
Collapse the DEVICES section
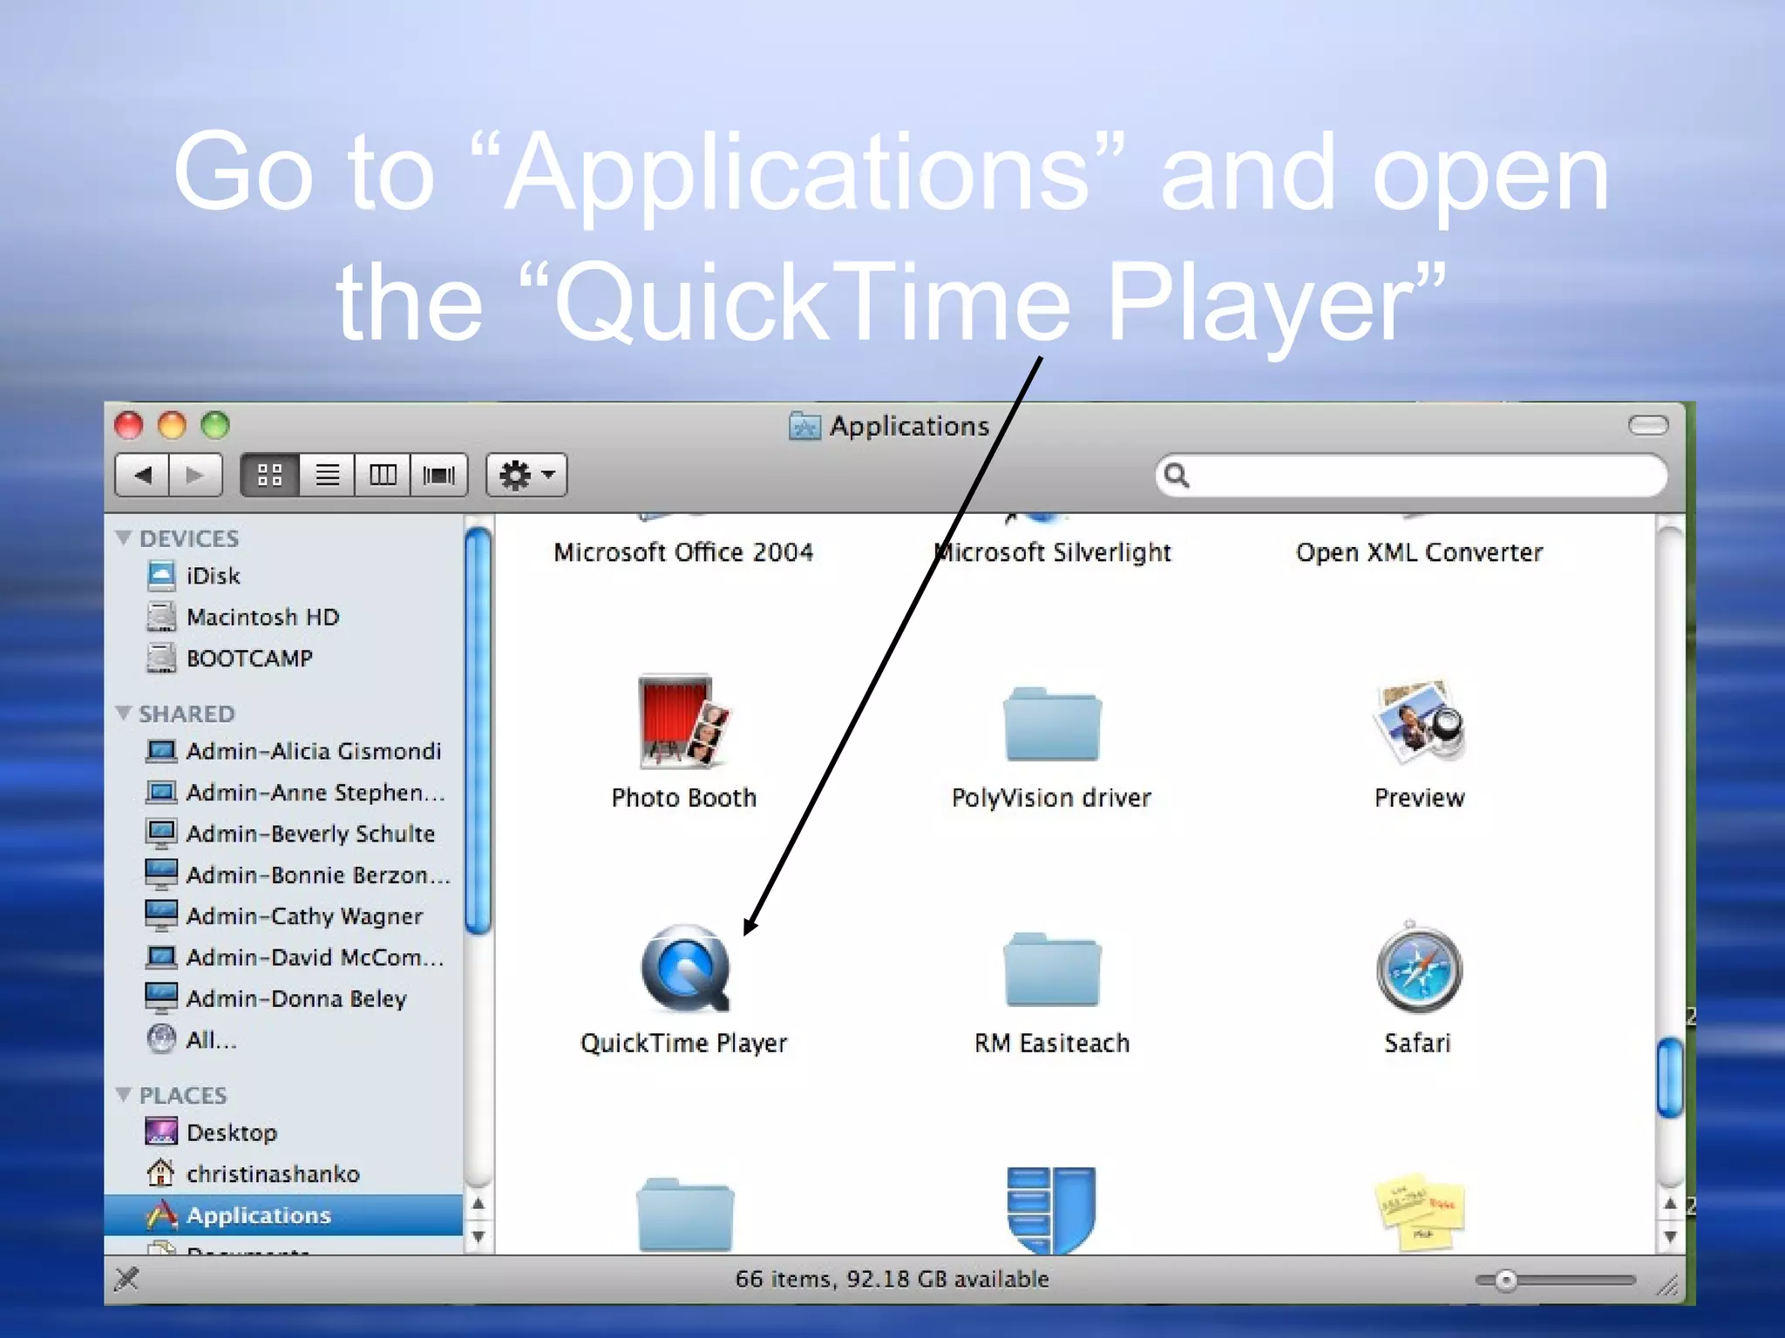click(x=124, y=537)
